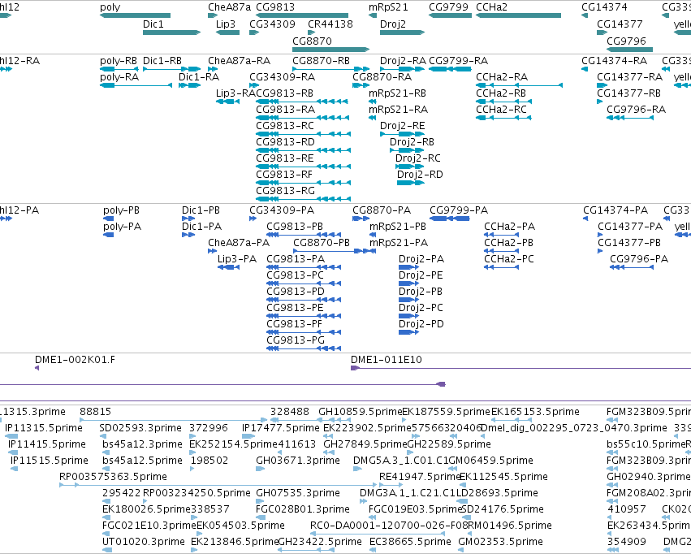
Task: Click the transcript label "poly-RB"
Action: tap(119, 61)
